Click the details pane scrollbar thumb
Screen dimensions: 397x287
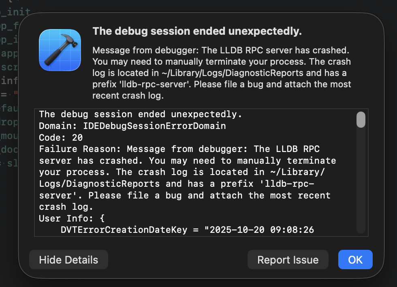(361, 120)
